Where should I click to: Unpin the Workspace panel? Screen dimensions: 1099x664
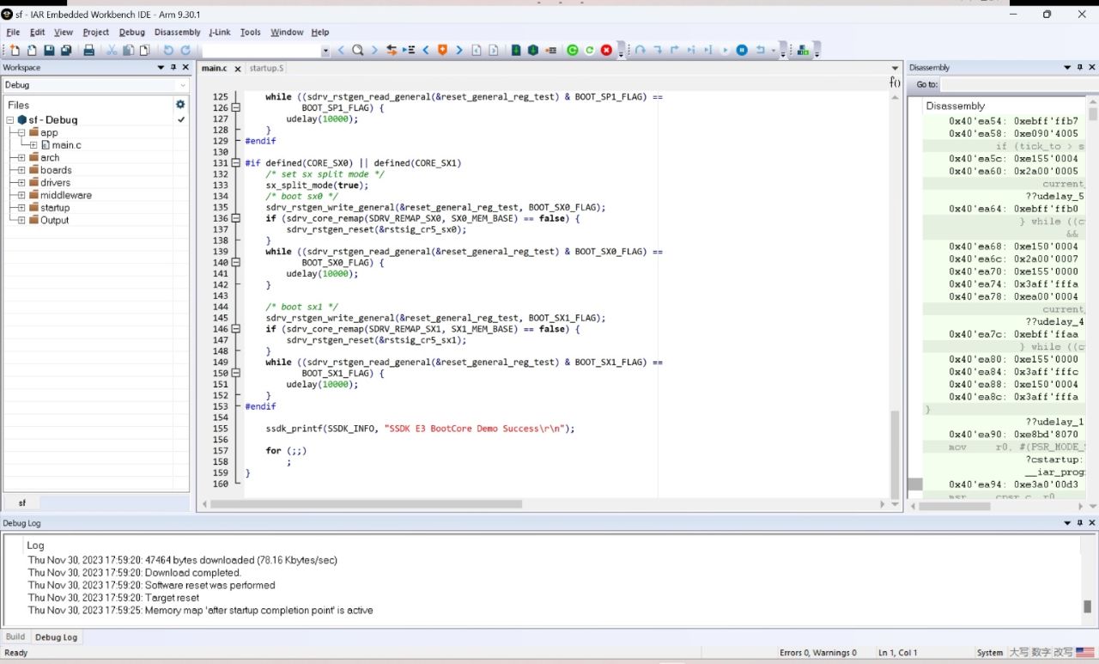point(174,67)
